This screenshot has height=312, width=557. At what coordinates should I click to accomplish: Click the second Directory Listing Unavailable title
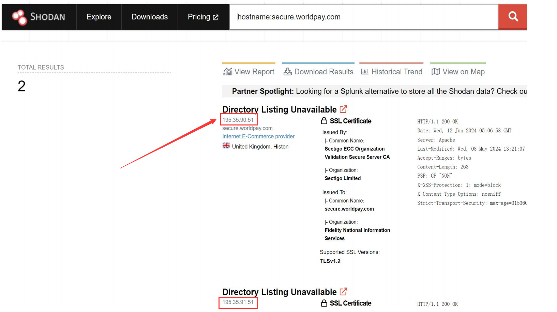point(279,292)
